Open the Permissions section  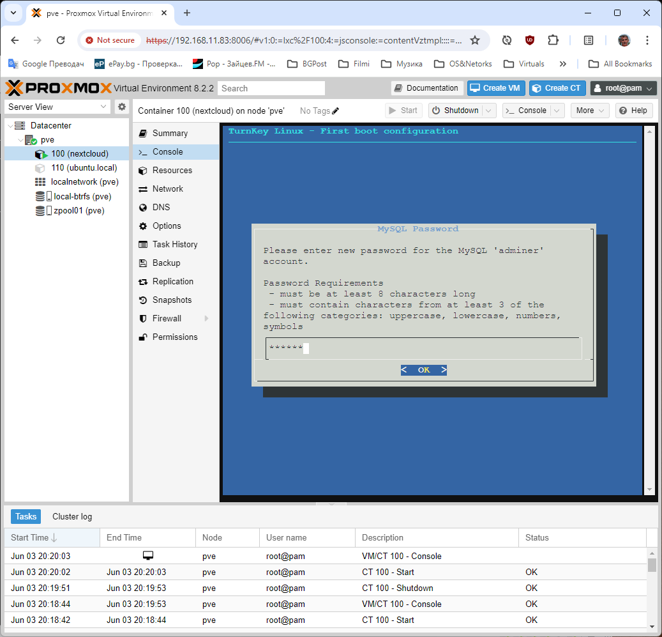[x=176, y=337]
